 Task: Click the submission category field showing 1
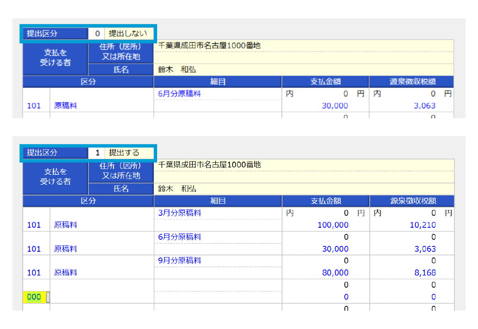point(97,153)
